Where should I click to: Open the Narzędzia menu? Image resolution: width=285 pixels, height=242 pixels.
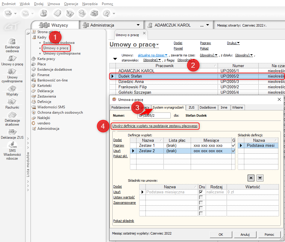(x=90, y=4)
